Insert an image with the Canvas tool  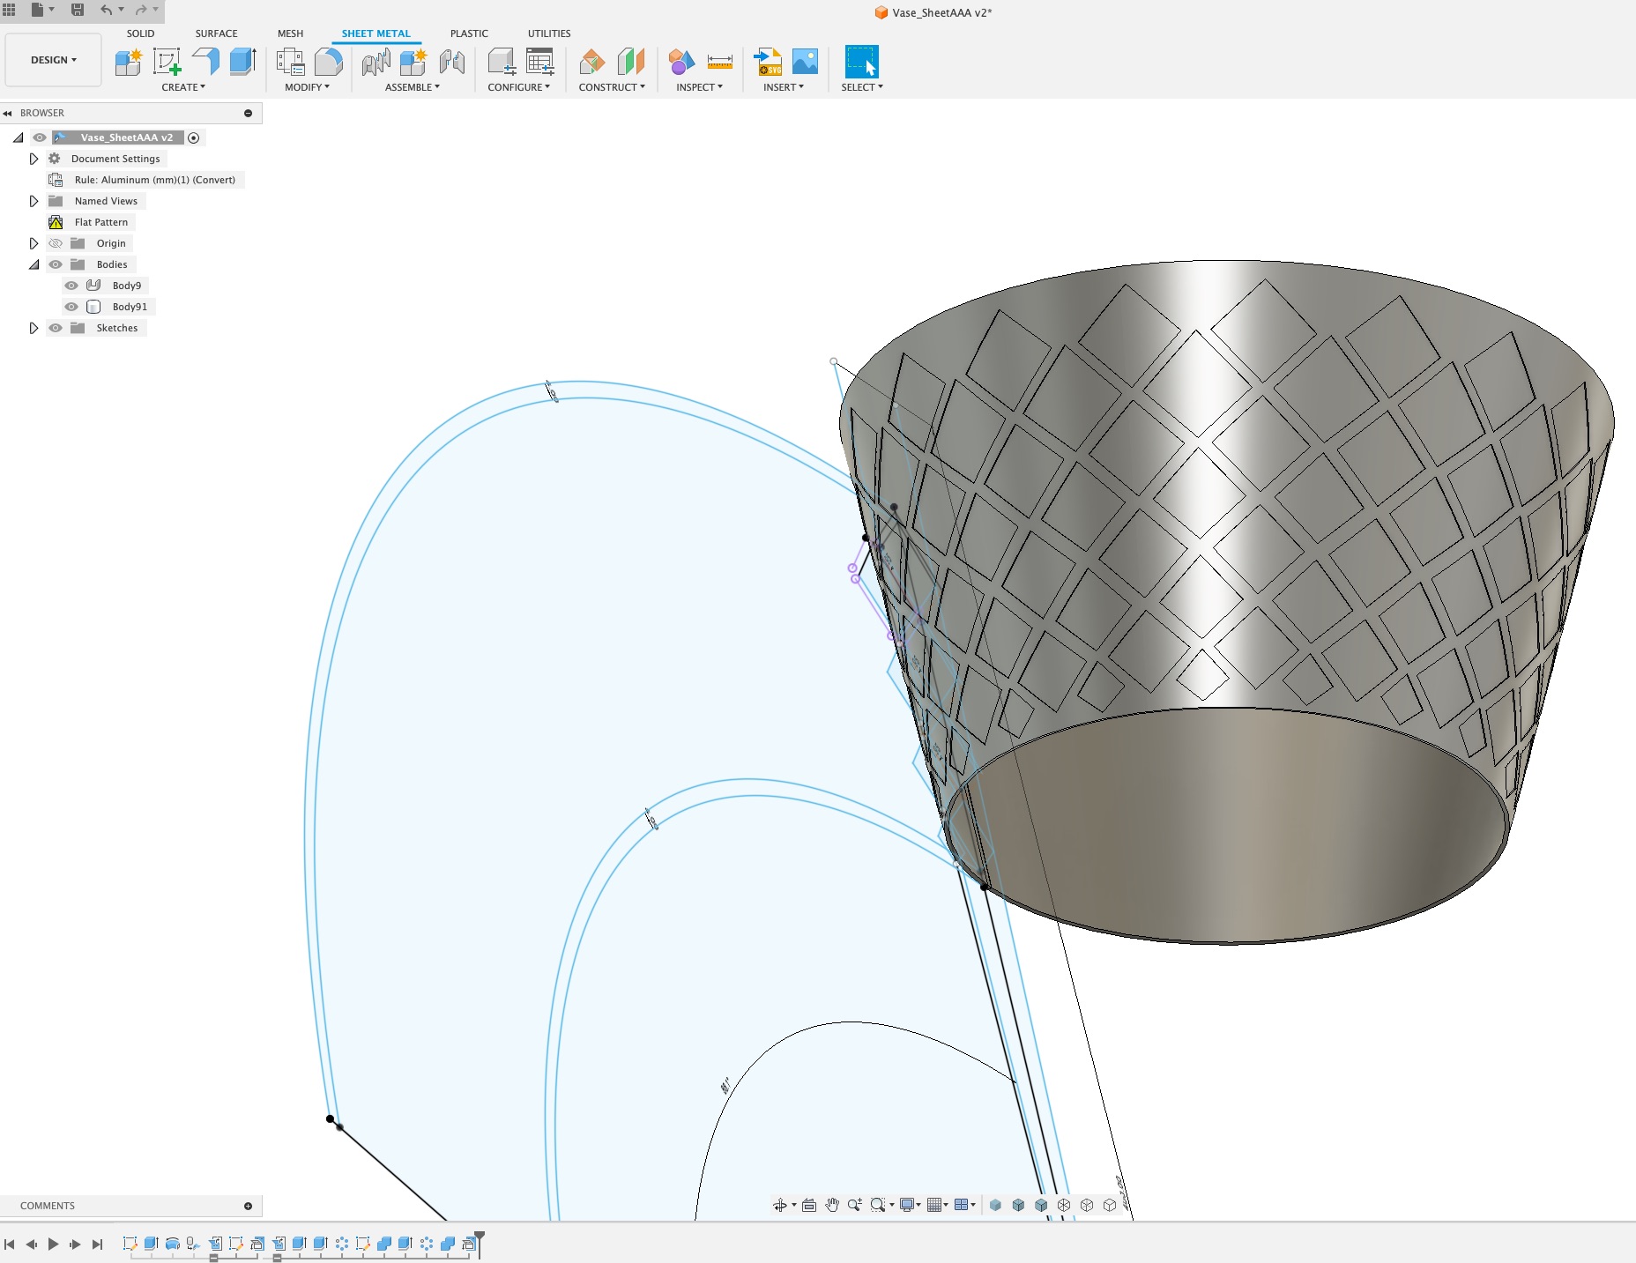806,62
